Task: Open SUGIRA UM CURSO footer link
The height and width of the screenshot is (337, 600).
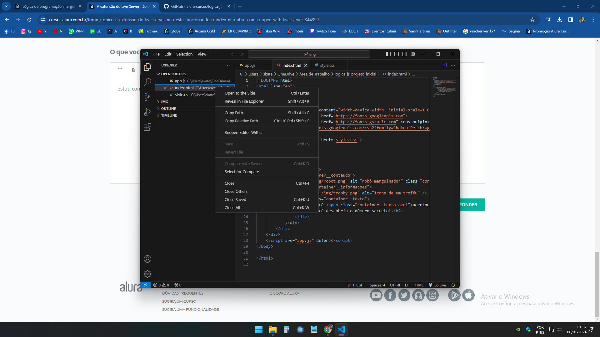Action: [x=179, y=301]
